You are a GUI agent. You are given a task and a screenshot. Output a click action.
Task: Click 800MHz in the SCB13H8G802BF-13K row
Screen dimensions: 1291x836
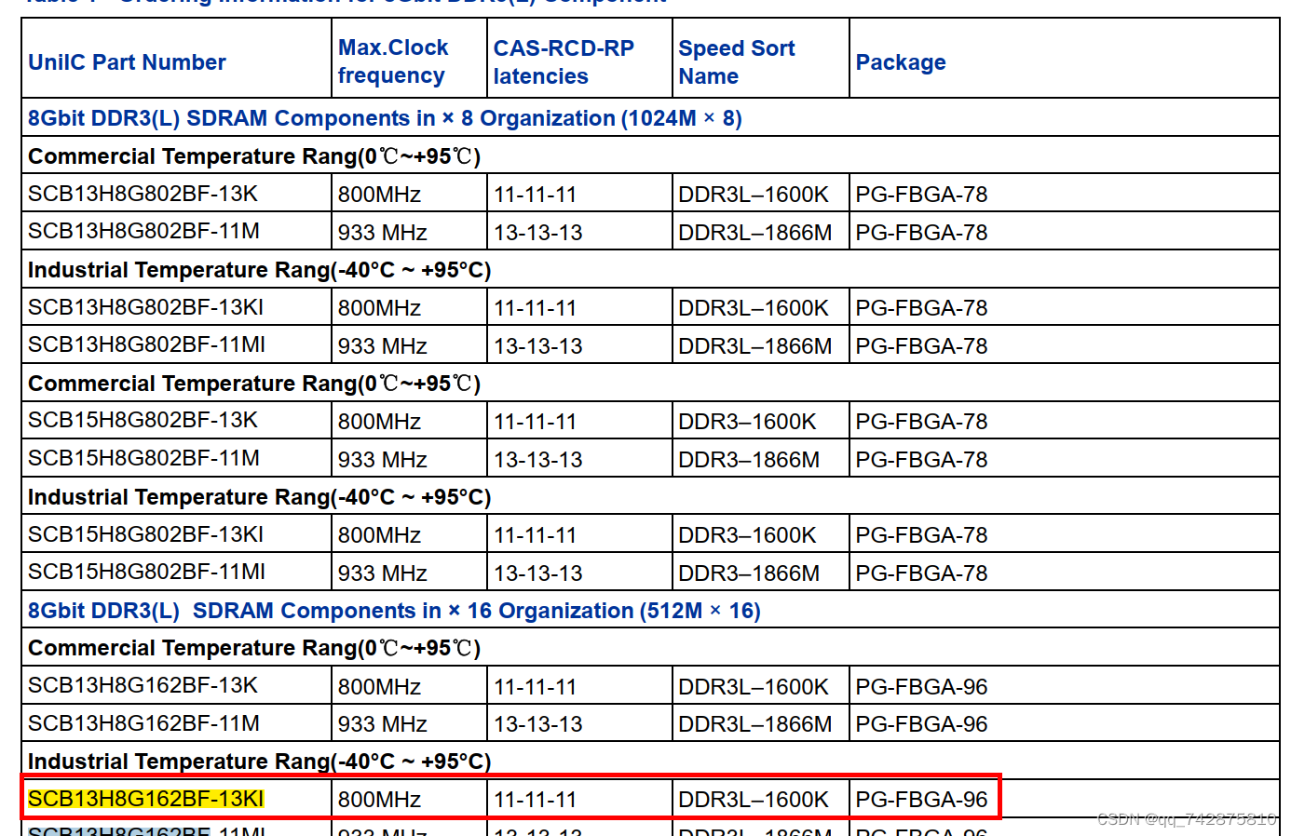(379, 195)
